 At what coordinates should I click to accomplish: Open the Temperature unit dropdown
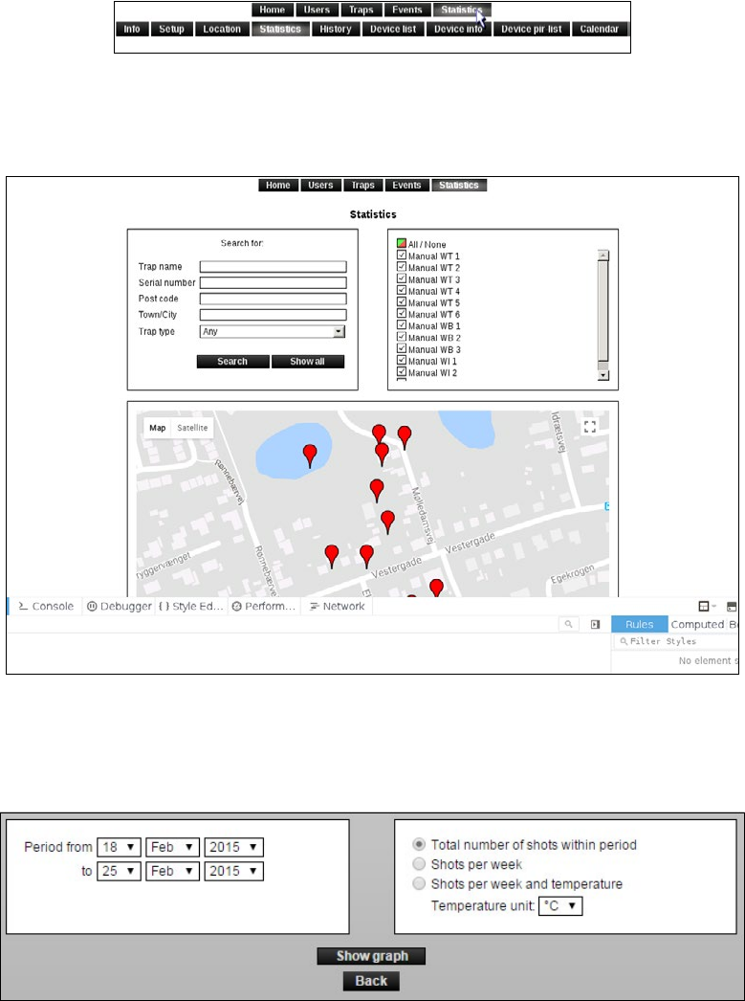pyautogui.click(x=560, y=906)
